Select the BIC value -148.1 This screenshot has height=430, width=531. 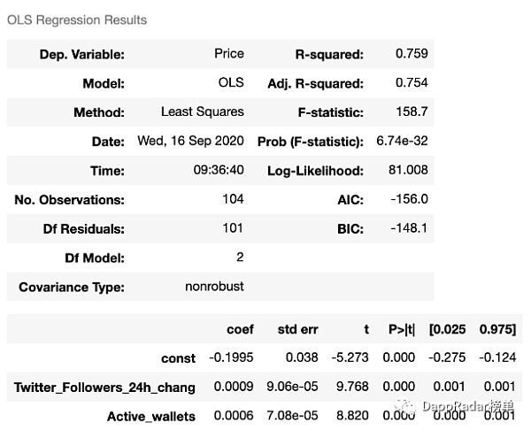408,229
